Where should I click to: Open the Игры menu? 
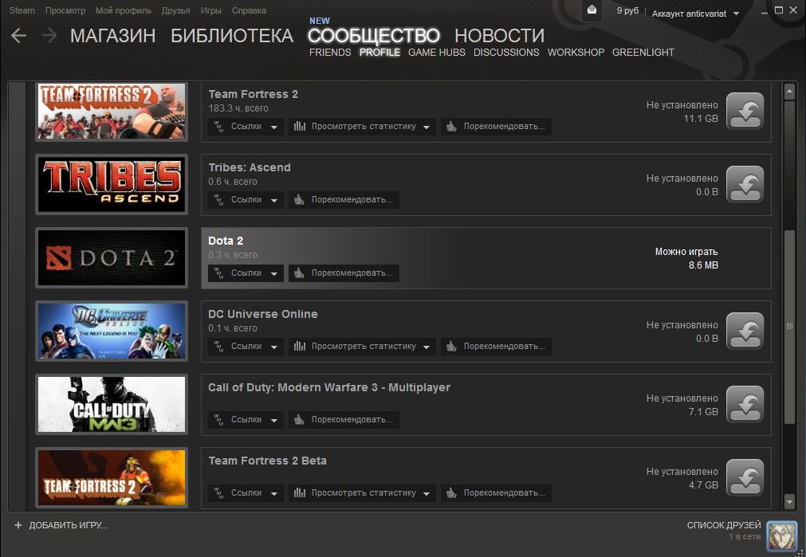210,10
